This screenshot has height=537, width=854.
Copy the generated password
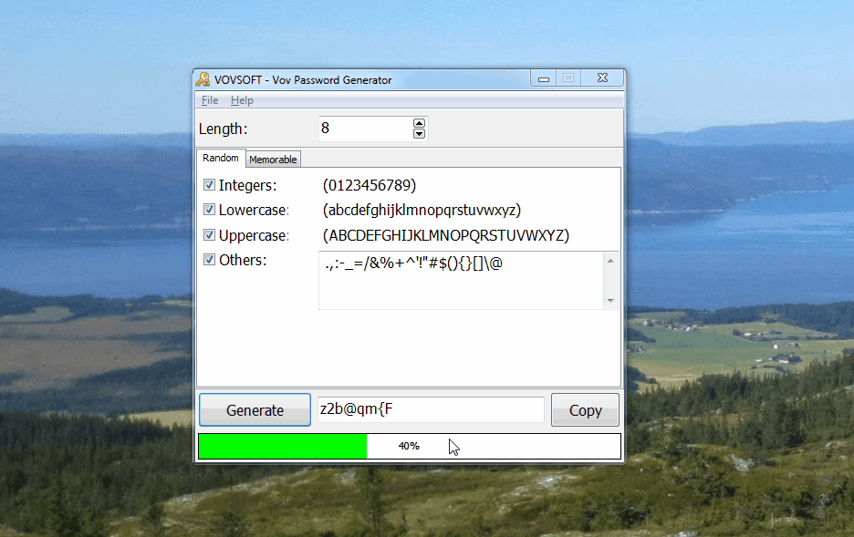(586, 409)
